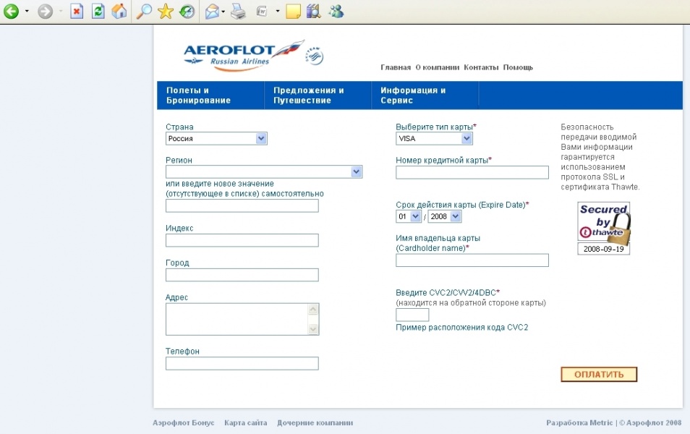Open the Search magnifier tool
The height and width of the screenshot is (434, 690).
(145, 12)
